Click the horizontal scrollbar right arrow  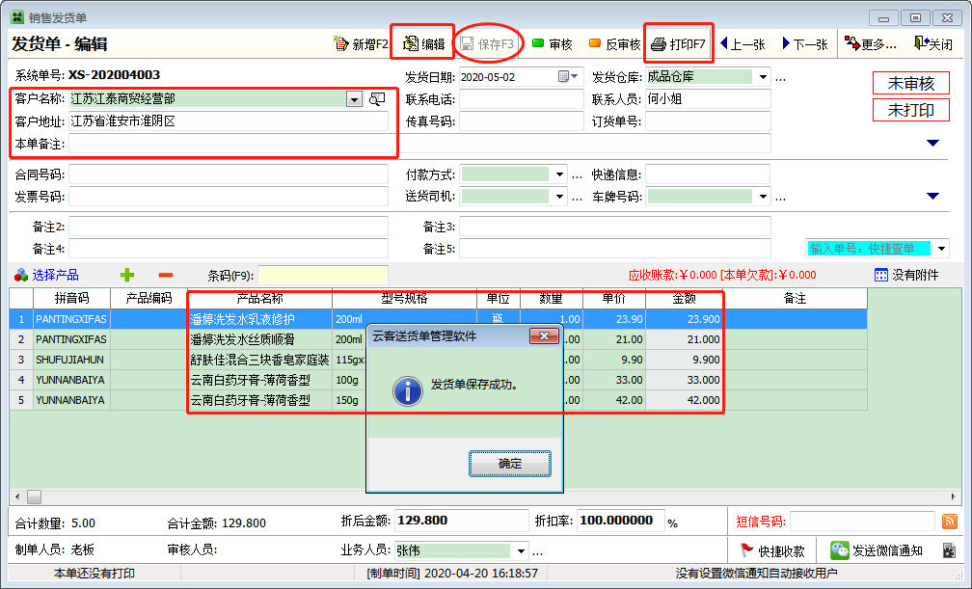(x=953, y=496)
